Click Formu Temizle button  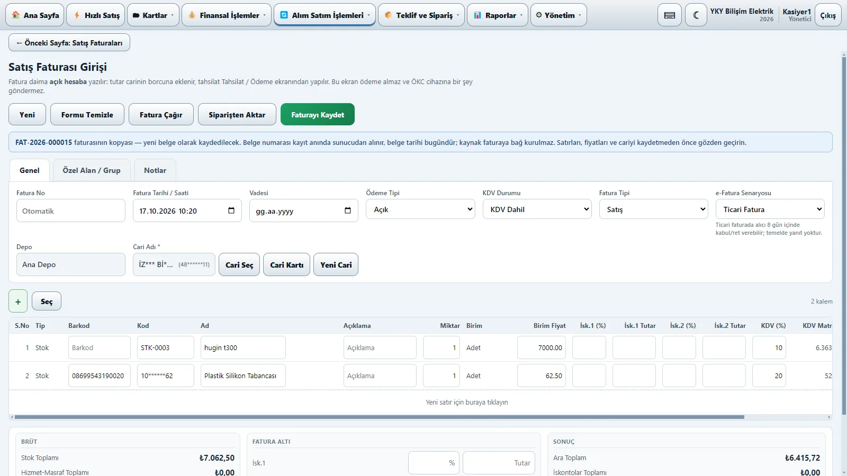click(87, 114)
